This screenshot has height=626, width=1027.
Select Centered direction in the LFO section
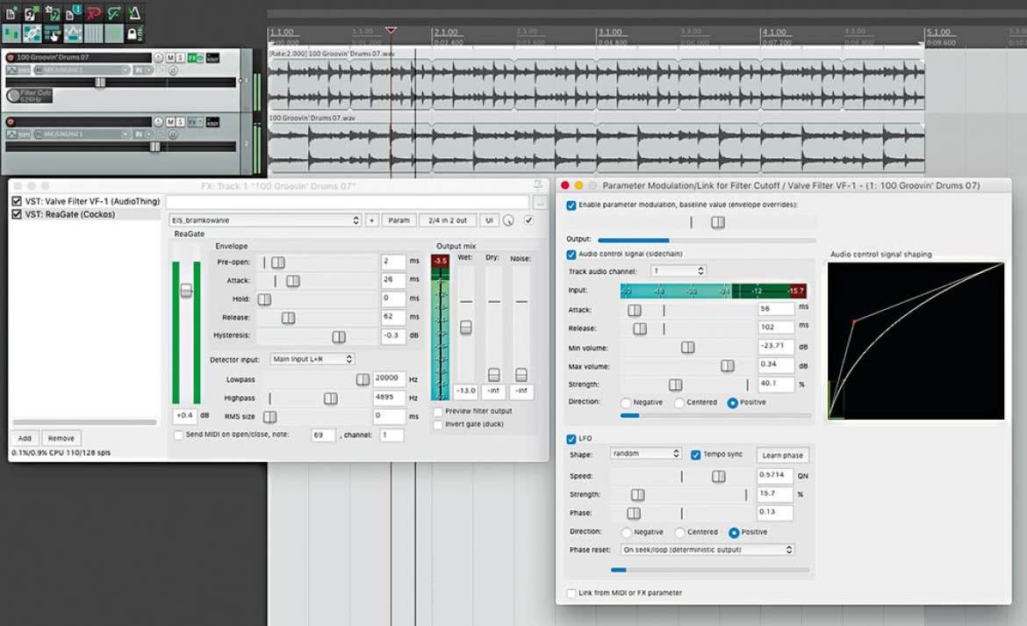(x=680, y=532)
